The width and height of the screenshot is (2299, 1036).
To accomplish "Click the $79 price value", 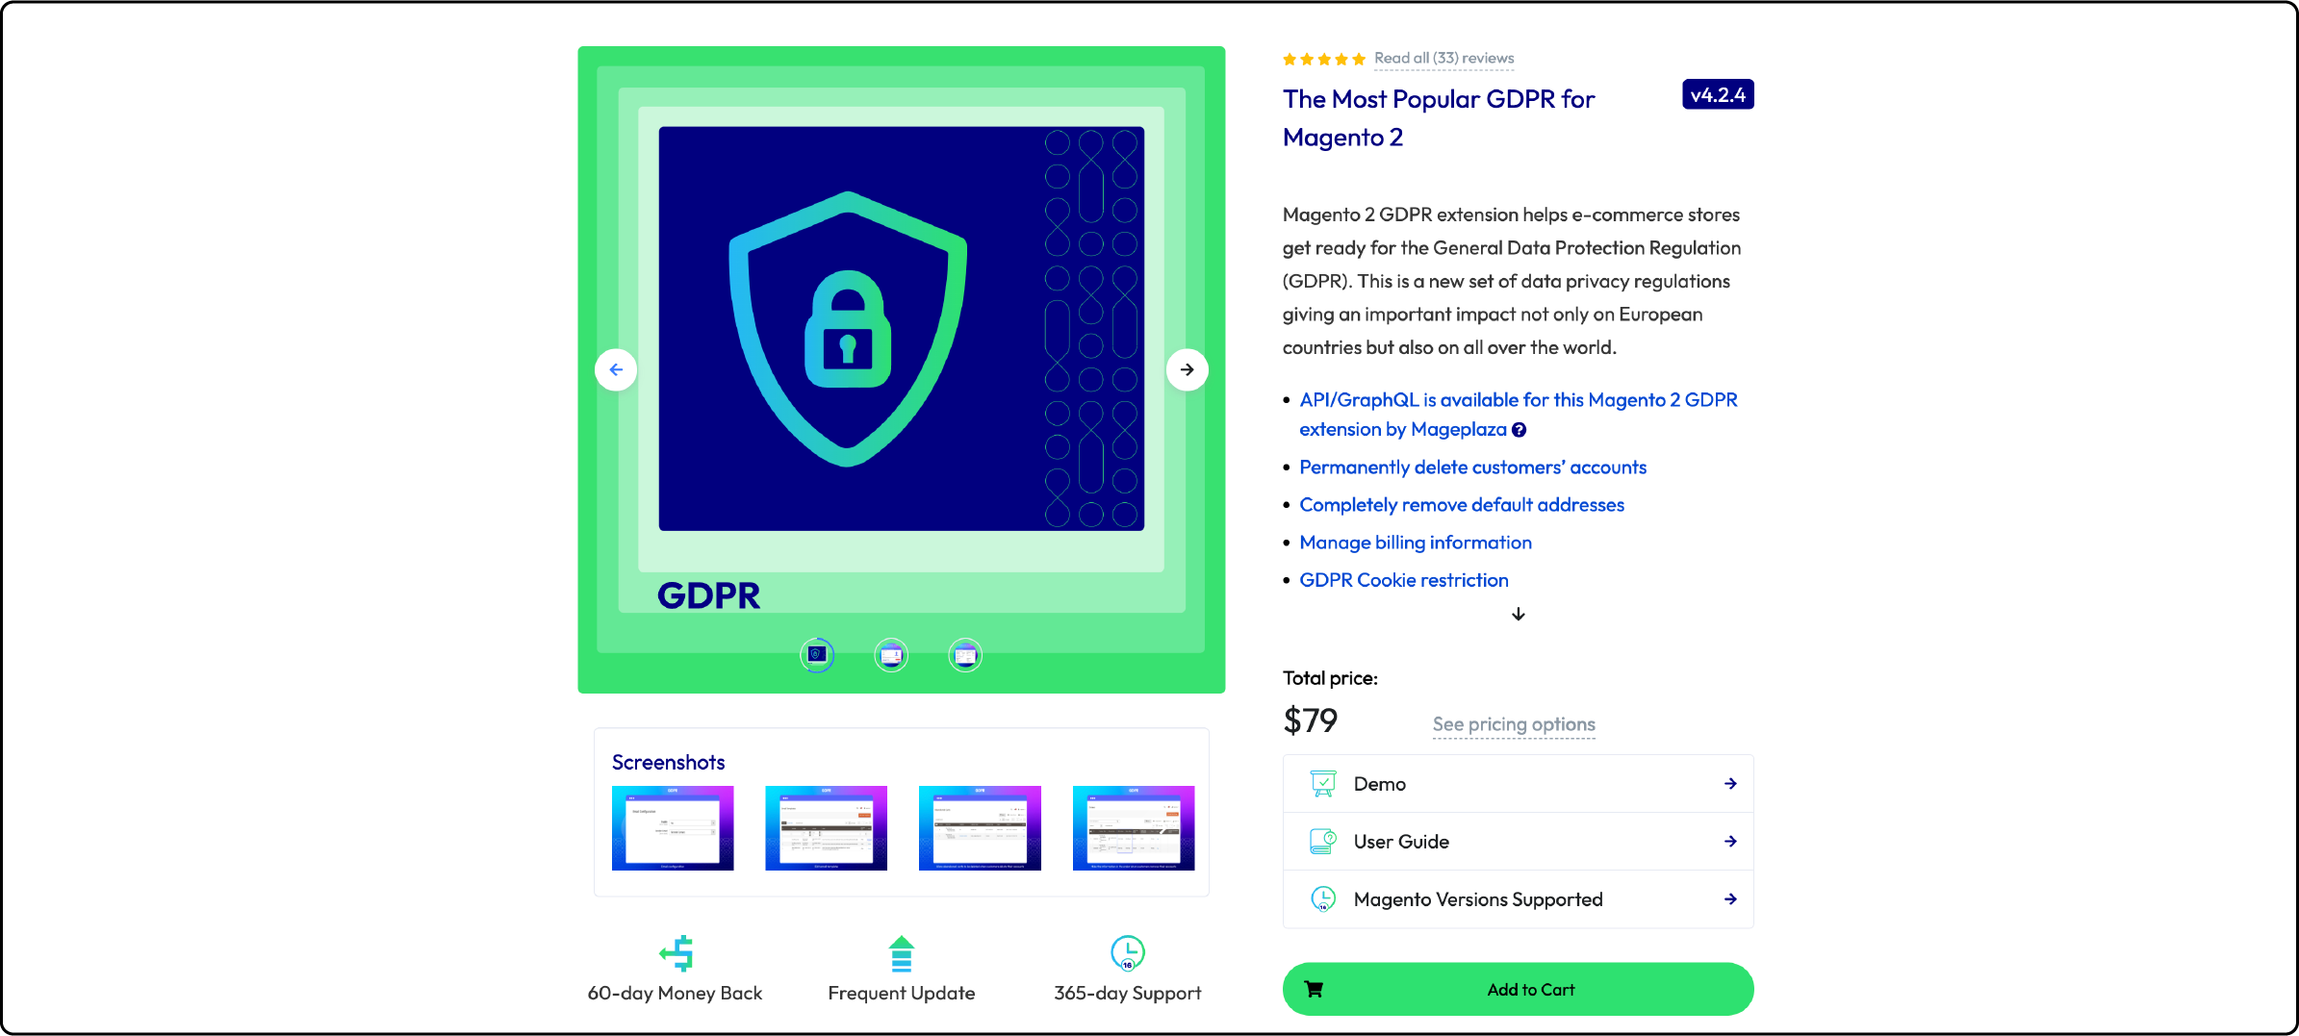I will coord(1310,720).
